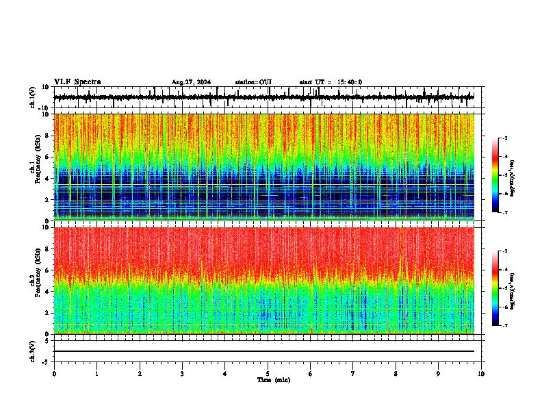Click the ch.1 spectrogram color scale bar
The image size is (542, 419).
pyautogui.click(x=495, y=175)
